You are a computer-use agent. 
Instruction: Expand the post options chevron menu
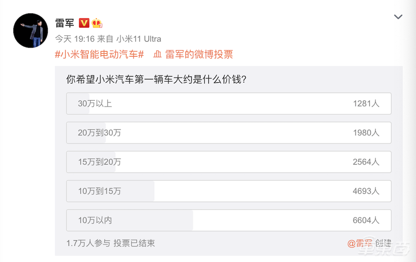(x=398, y=17)
